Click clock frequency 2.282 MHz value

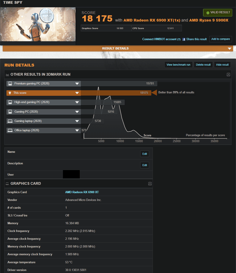point(80,231)
